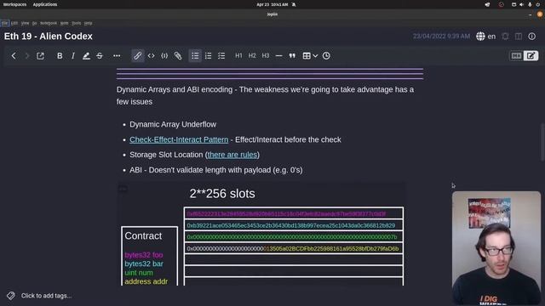Apply strikethrough formatting
Image resolution: width=545 pixels, height=306 pixels.
[100, 56]
